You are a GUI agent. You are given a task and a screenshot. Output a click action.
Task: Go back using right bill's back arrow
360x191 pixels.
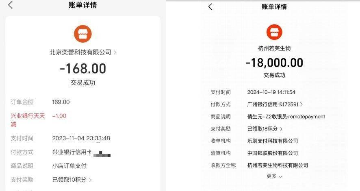click(x=210, y=7)
